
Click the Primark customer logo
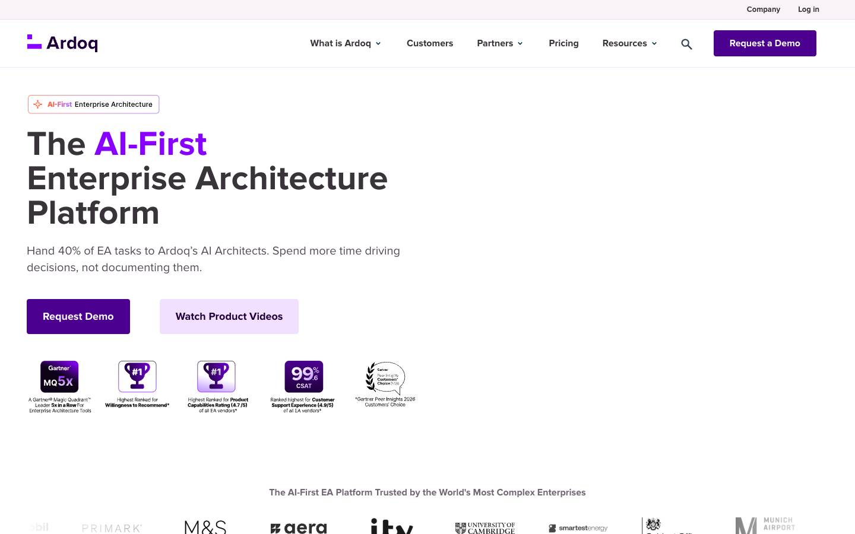(x=112, y=527)
